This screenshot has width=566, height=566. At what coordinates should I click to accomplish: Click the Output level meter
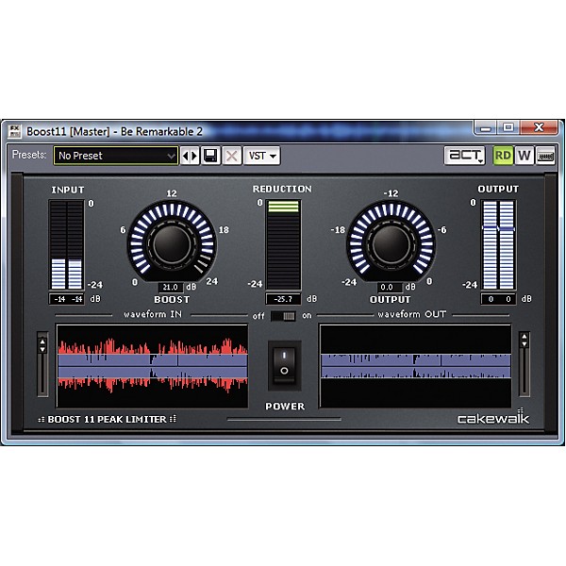click(498, 244)
